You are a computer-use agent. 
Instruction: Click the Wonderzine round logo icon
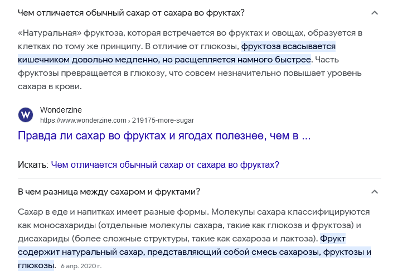[26, 115]
